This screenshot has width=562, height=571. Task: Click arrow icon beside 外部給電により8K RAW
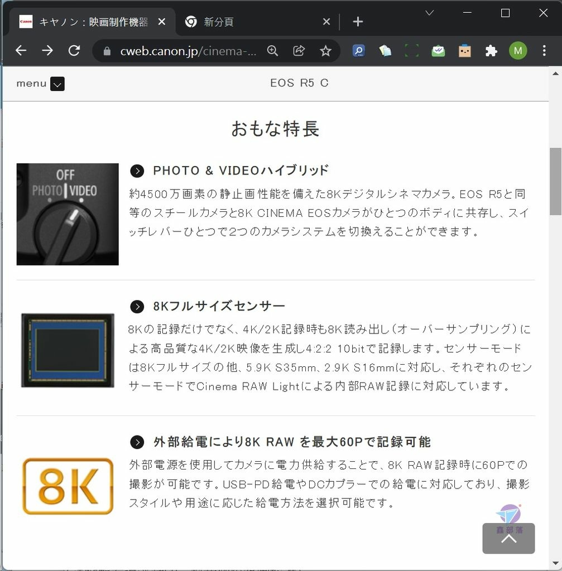[x=137, y=442]
